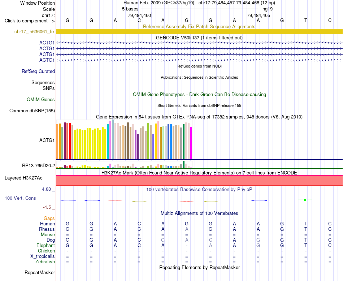Click the green PhyloP conservation bar

click(305, 200)
